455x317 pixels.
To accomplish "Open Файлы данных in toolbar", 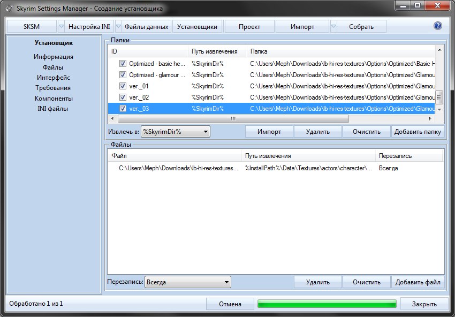I will pos(146,26).
